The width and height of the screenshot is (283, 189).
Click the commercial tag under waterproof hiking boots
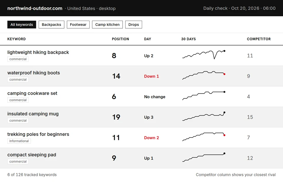(x=18, y=79)
